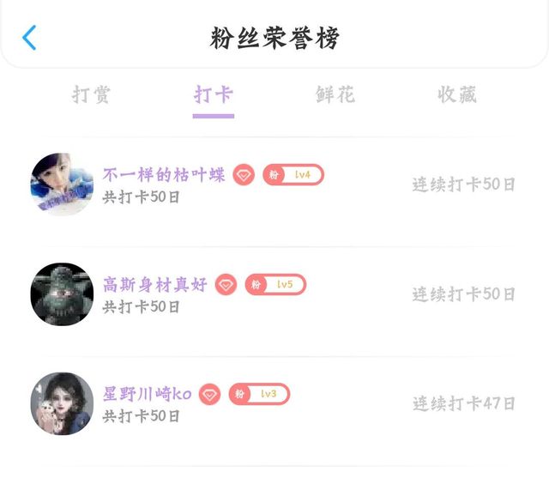
Task: Click 共打卡50日 under 高斯身材真好
Action: pyautogui.click(x=142, y=306)
